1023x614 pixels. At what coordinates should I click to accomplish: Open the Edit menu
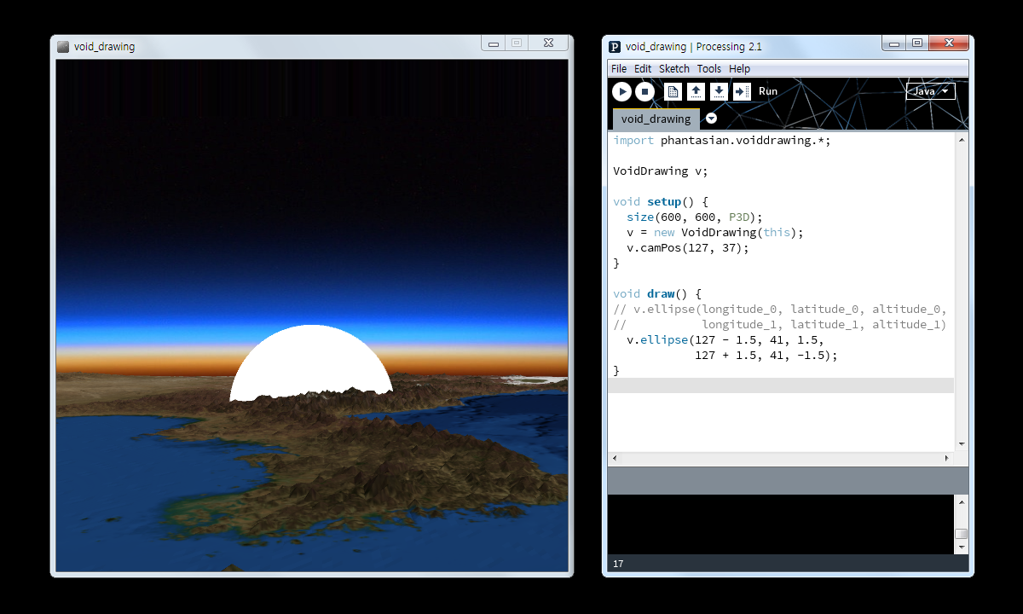point(643,68)
